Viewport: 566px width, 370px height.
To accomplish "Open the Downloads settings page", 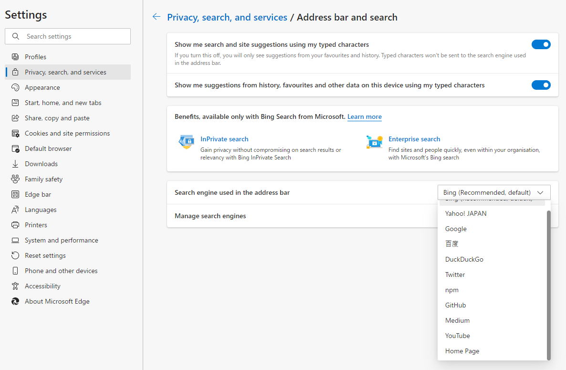I will pyautogui.click(x=68, y=164).
